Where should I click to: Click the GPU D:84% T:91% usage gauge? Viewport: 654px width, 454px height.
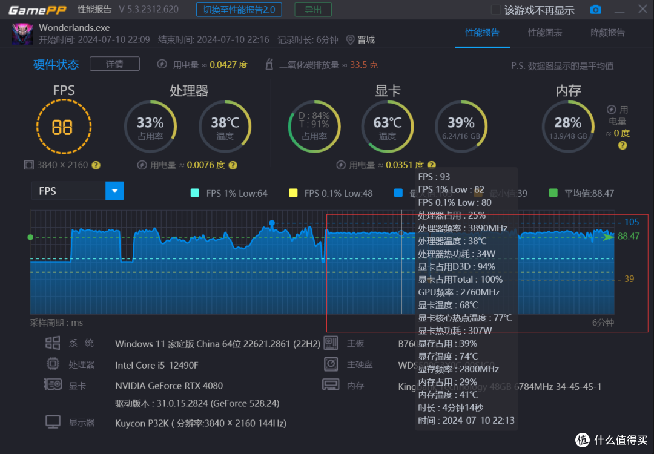pyautogui.click(x=314, y=127)
